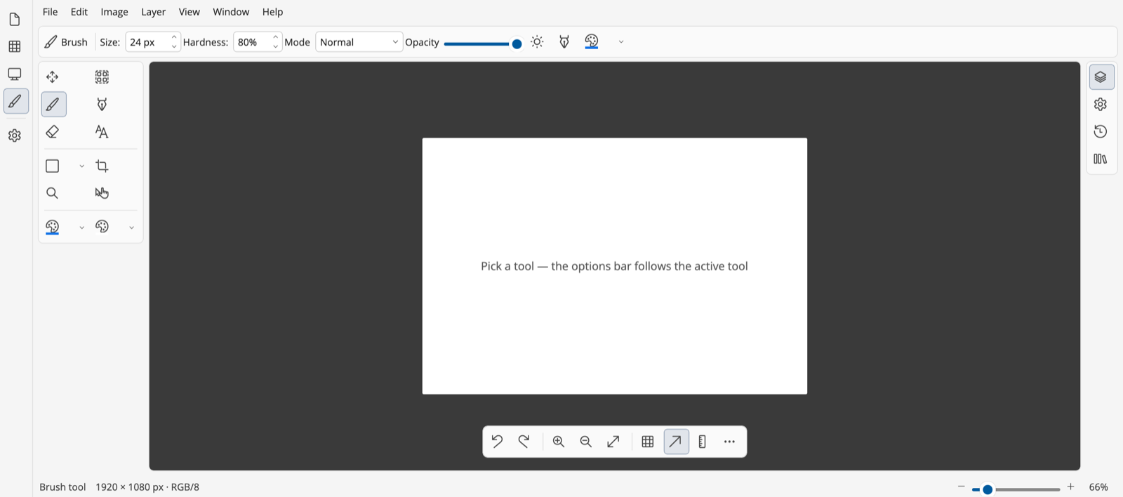Open the File menu
Screen dimensions: 1123x497
click(51, 12)
